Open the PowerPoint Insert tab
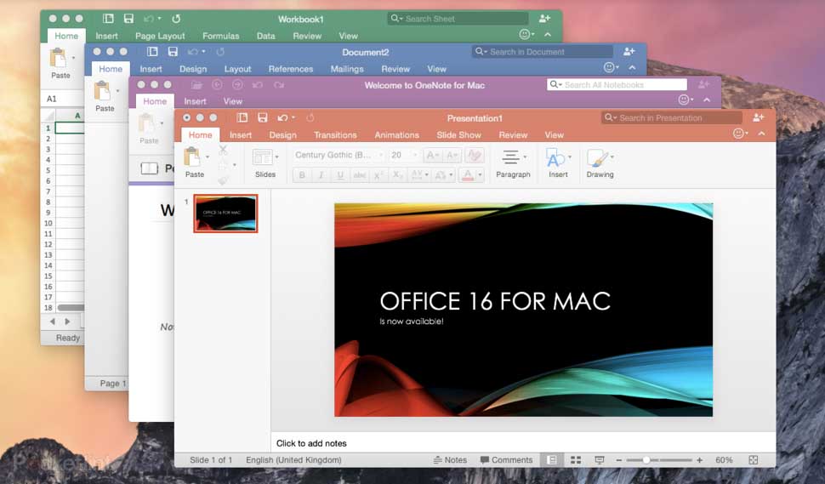 click(x=241, y=135)
